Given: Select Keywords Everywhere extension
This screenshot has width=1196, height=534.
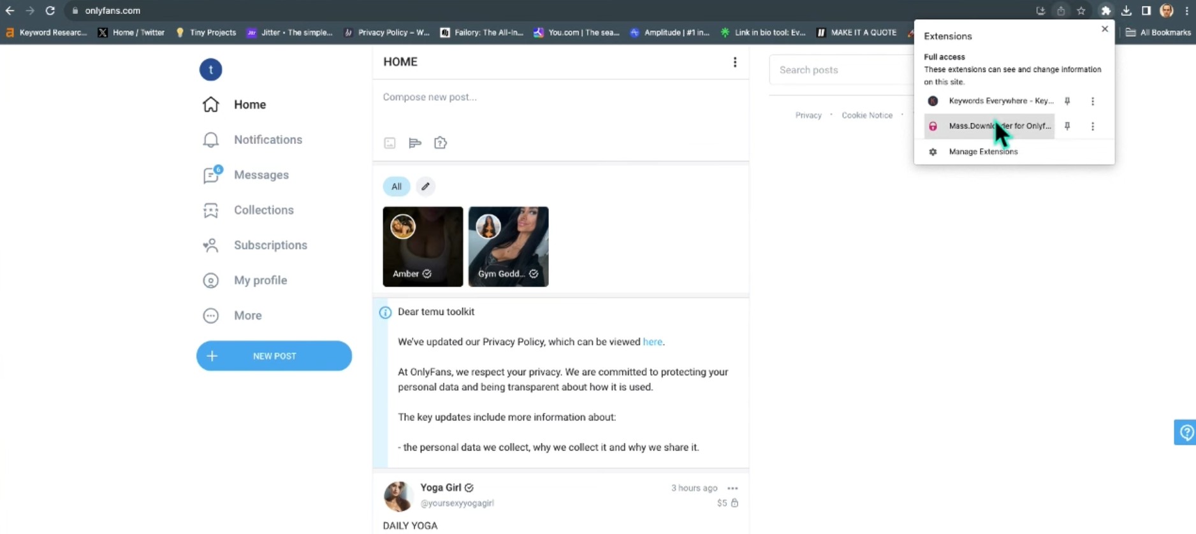Looking at the screenshot, I should (x=989, y=101).
